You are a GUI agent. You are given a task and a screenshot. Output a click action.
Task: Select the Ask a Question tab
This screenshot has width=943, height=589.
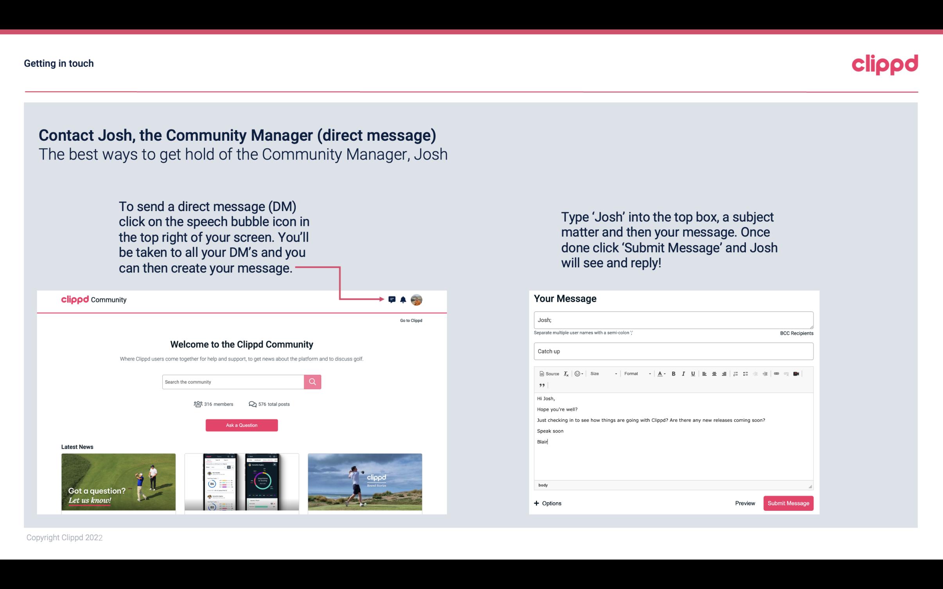(242, 425)
